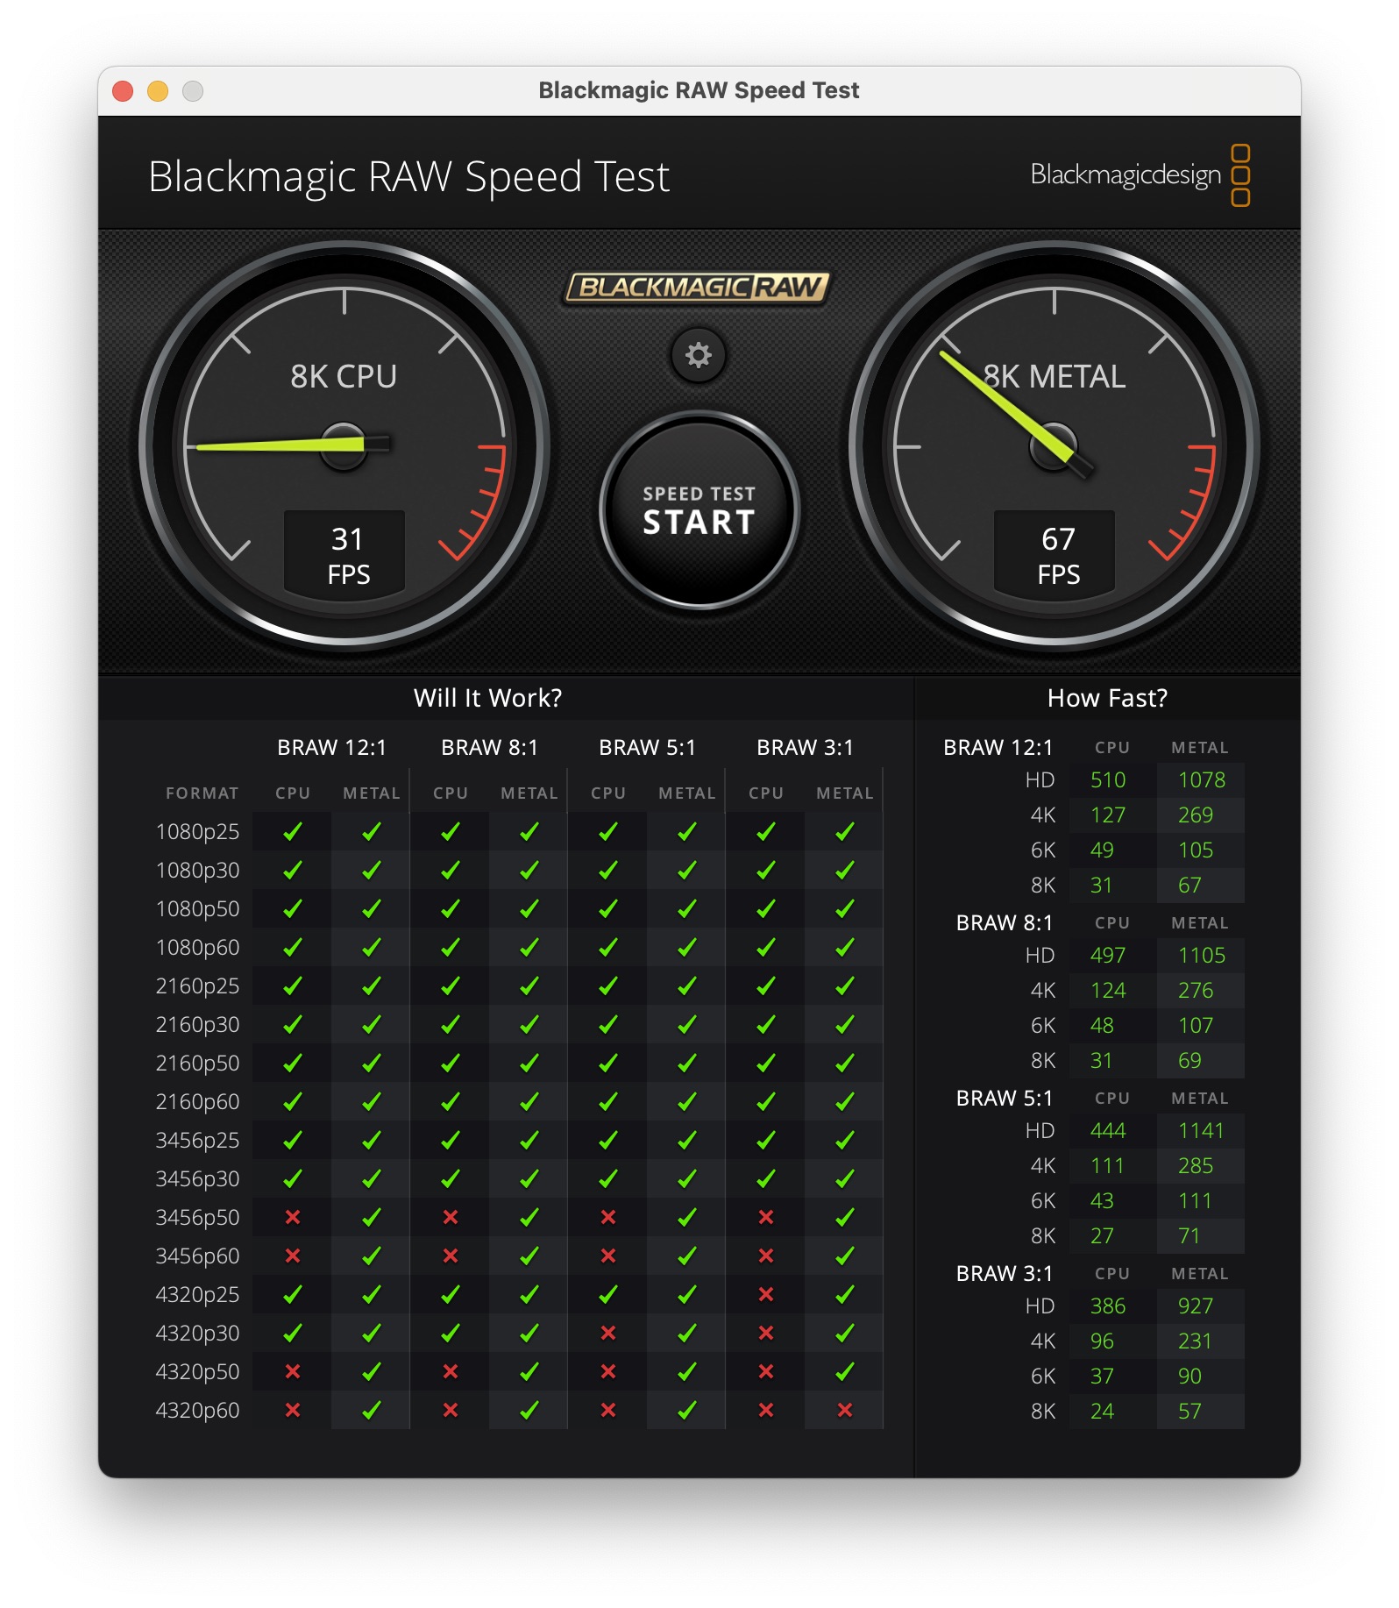Image resolution: width=1399 pixels, height=1608 pixels.
Task: Click value 57 for BRAW 3:1 8K Metal
Action: click(x=1190, y=1411)
